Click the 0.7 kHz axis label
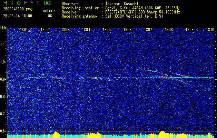 click(x=2, y=114)
